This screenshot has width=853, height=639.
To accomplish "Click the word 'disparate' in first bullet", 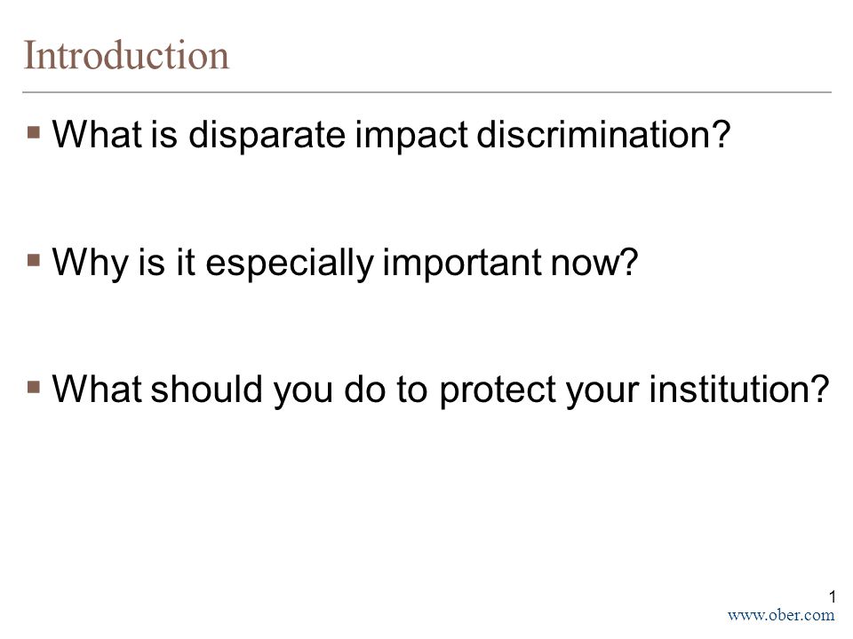I will point(267,136).
